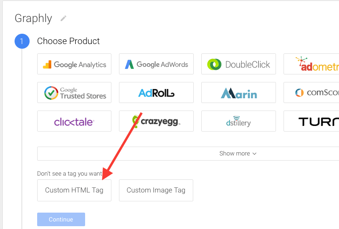Image resolution: width=339 pixels, height=229 pixels.
Task: Select the Google Analytics product tile
Action: tap(74, 64)
